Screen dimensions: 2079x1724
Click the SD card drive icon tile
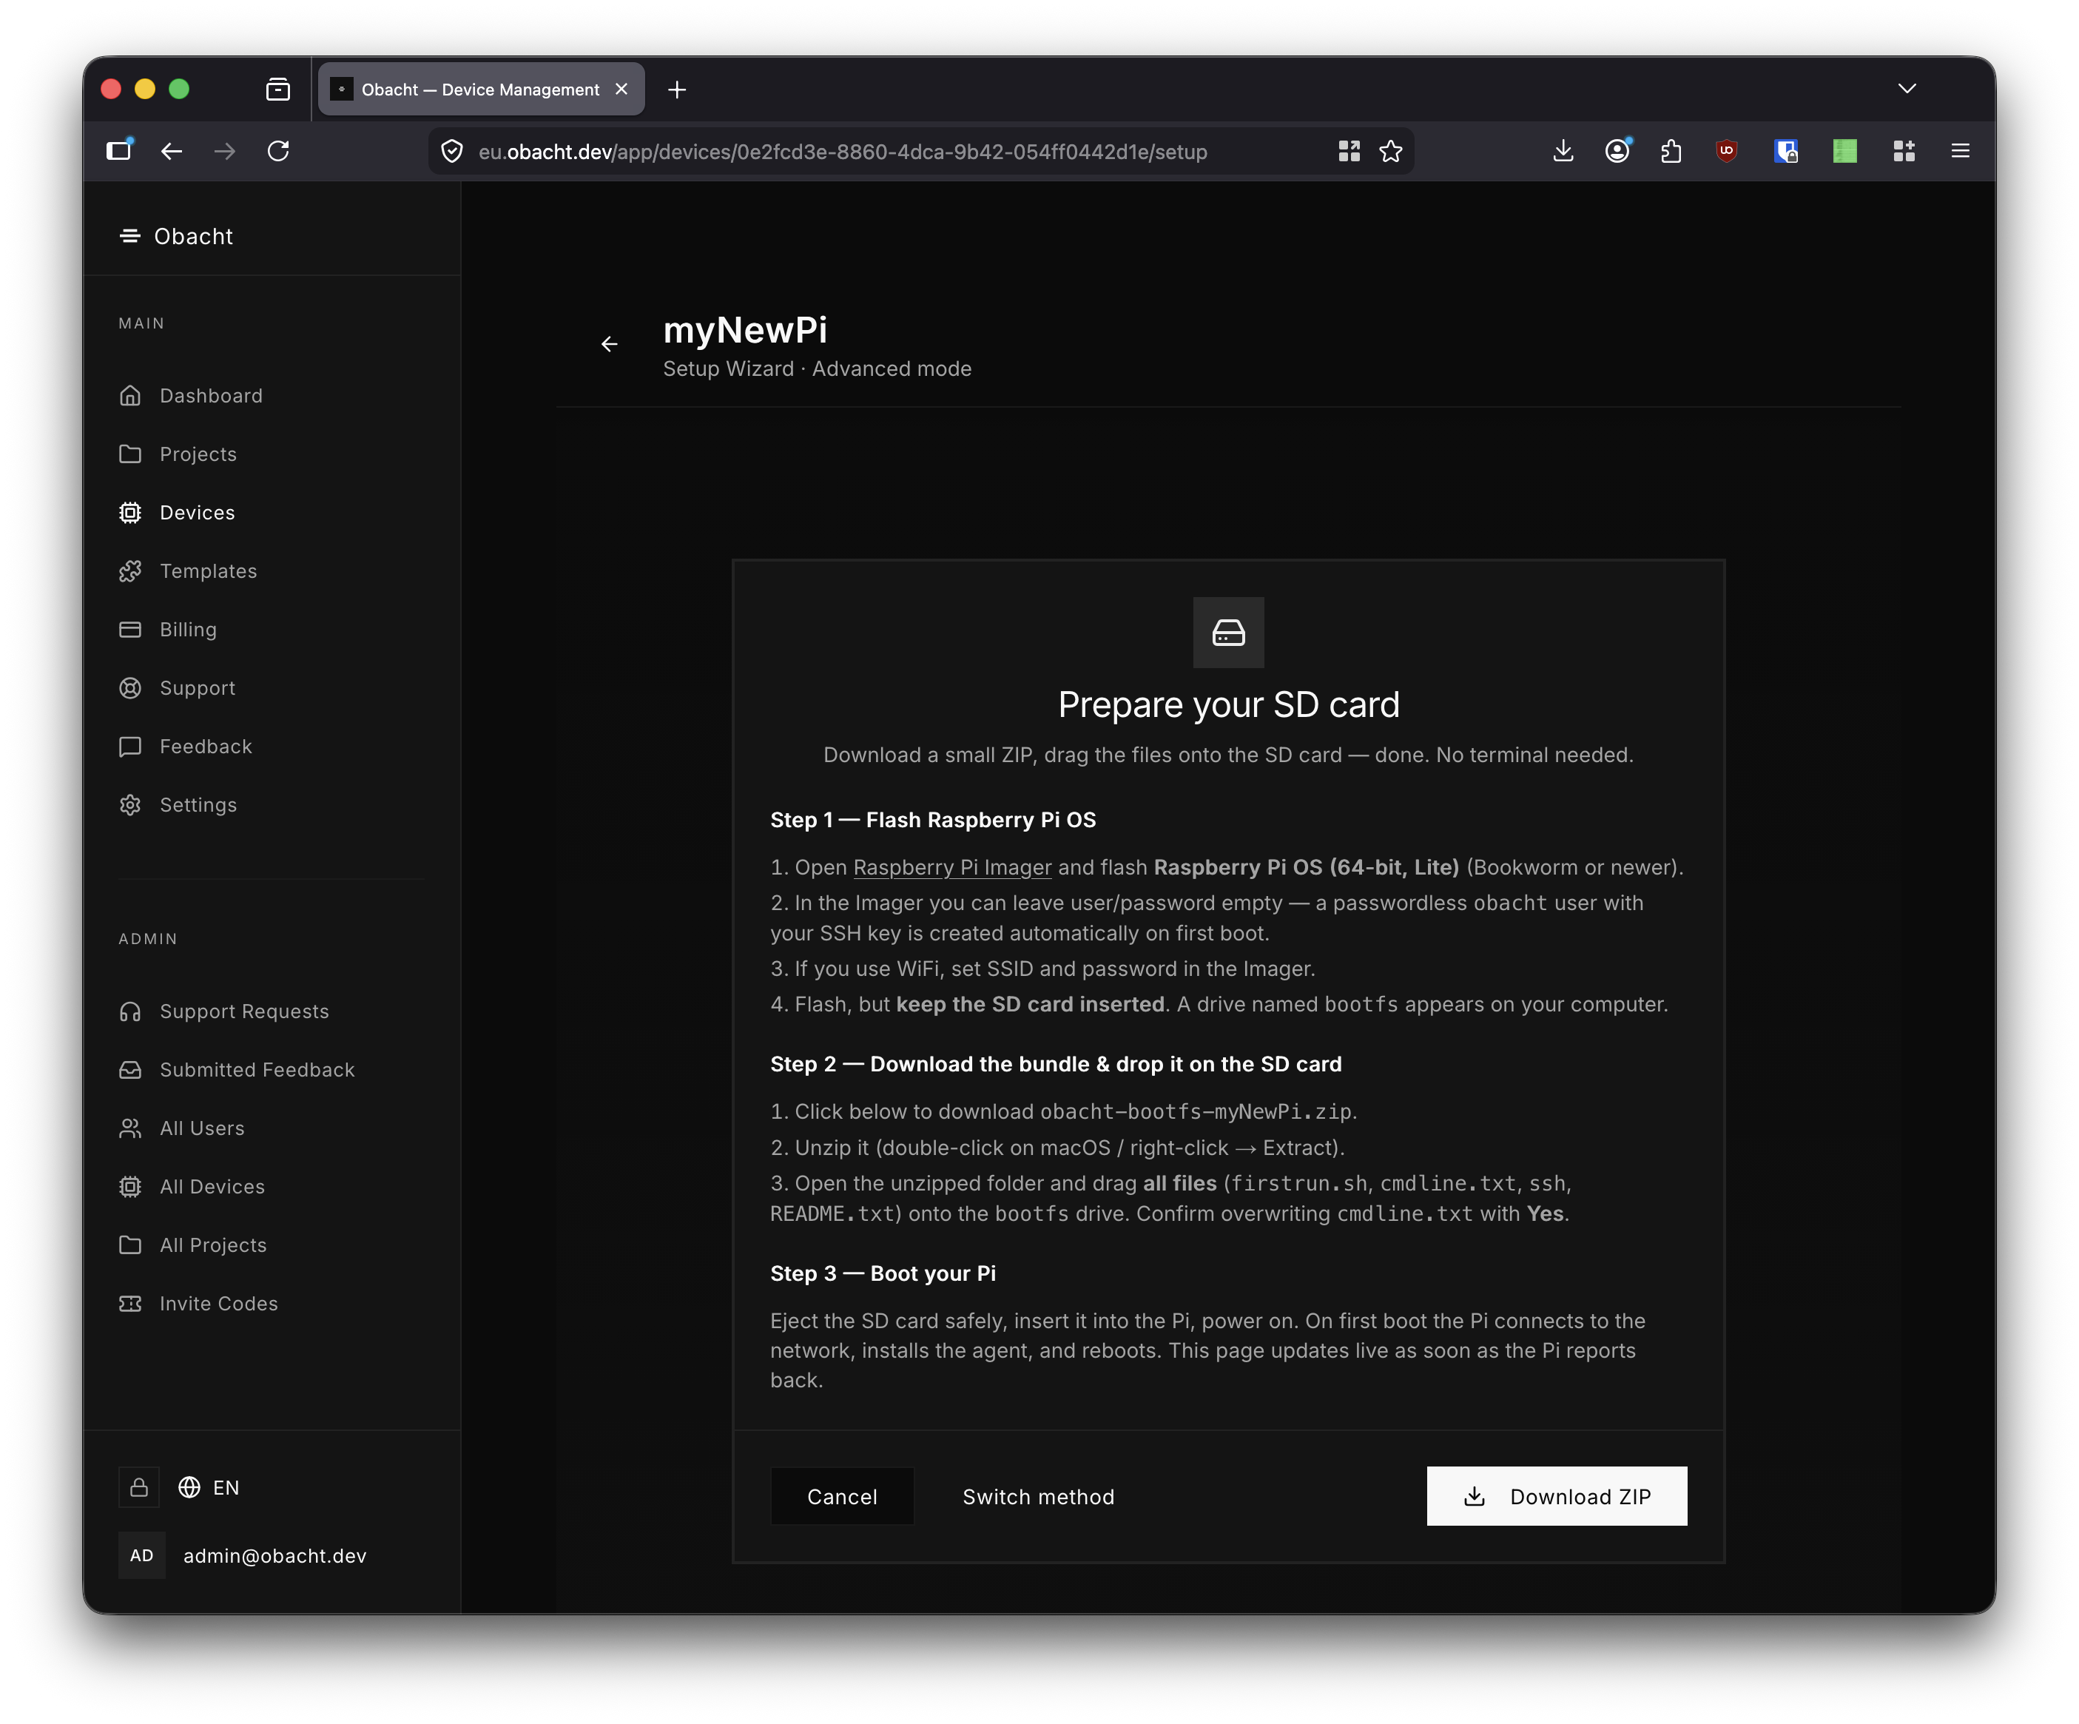(1227, 632)
